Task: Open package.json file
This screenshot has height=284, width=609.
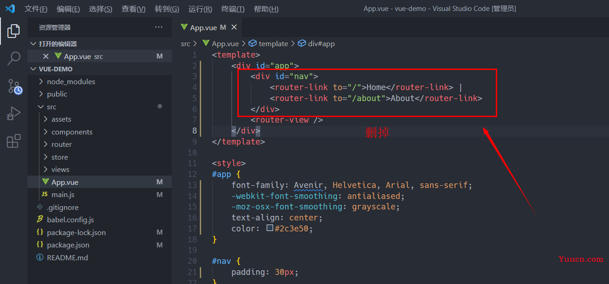Action: pos(99,245)
